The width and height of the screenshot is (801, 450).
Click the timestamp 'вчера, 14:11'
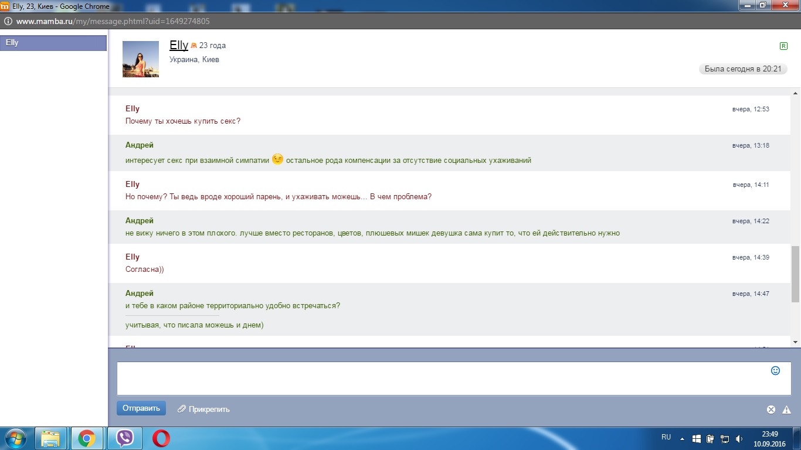(x=751, y=185)
